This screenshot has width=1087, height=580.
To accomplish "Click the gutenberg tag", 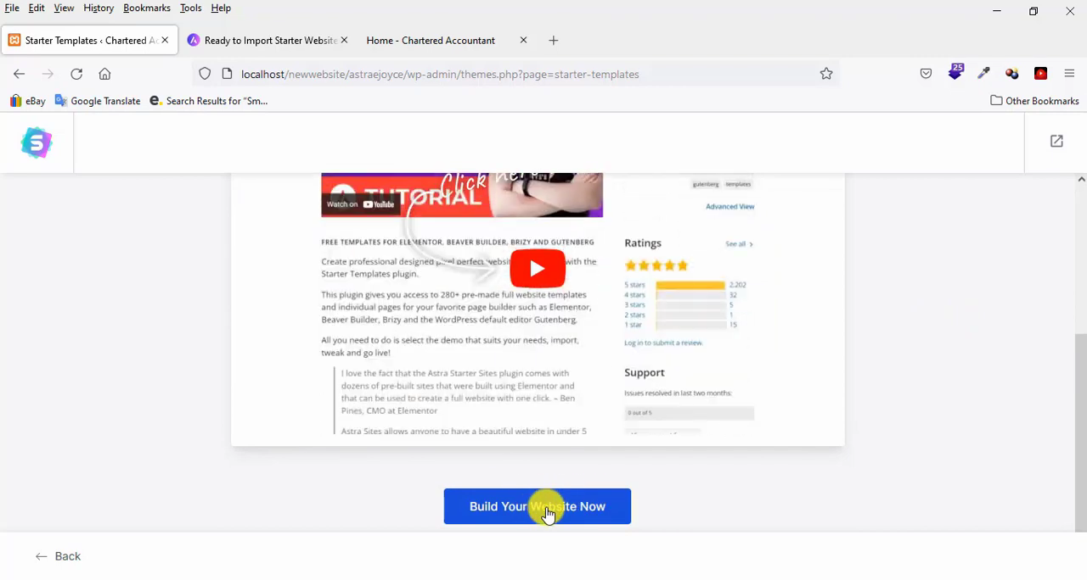I will pyautogui.click(x=705, y=184).
